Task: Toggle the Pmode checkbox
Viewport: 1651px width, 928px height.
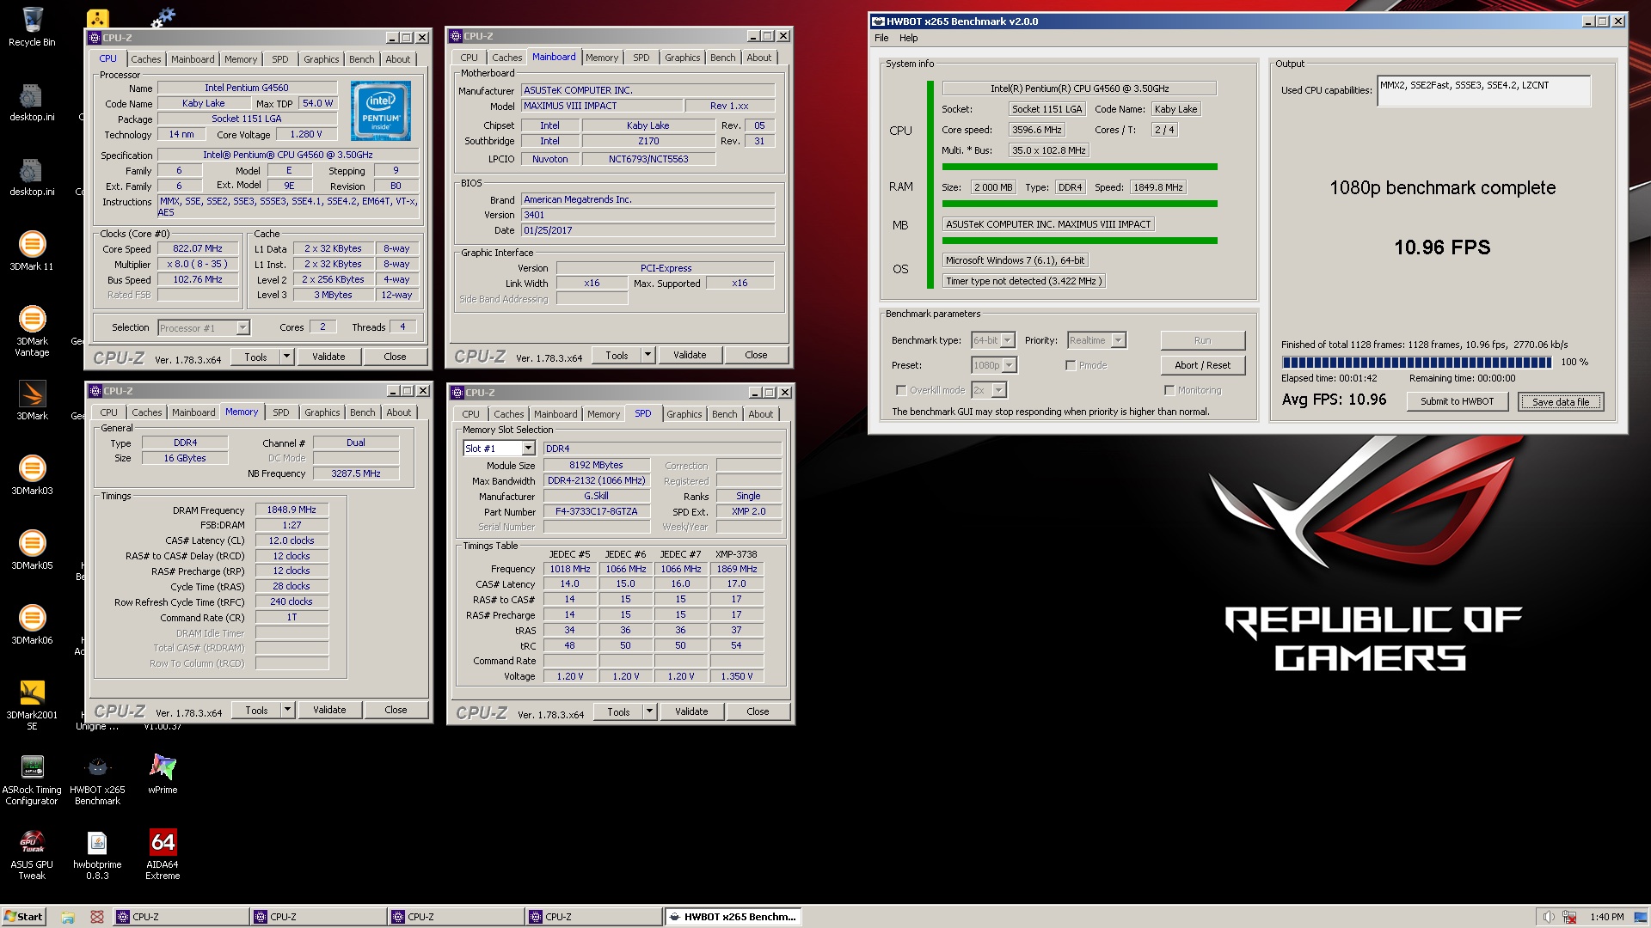Action: [1071, 365]
